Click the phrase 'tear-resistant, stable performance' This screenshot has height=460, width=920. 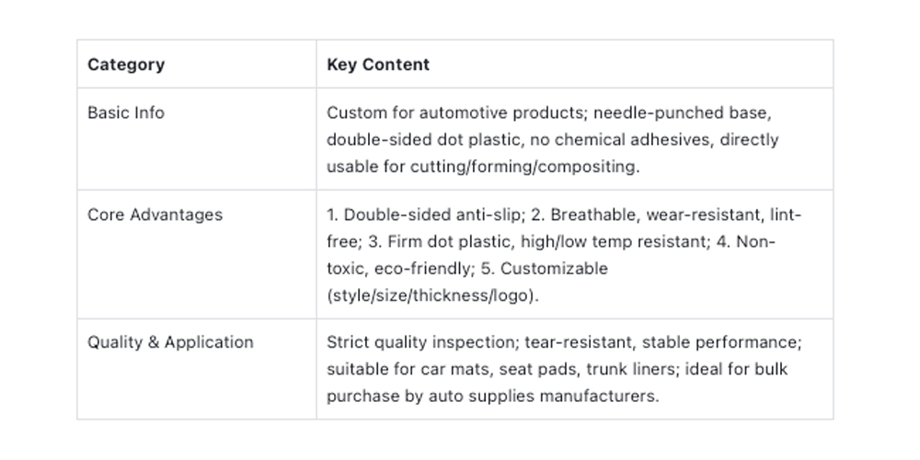[x=661, y=342]
